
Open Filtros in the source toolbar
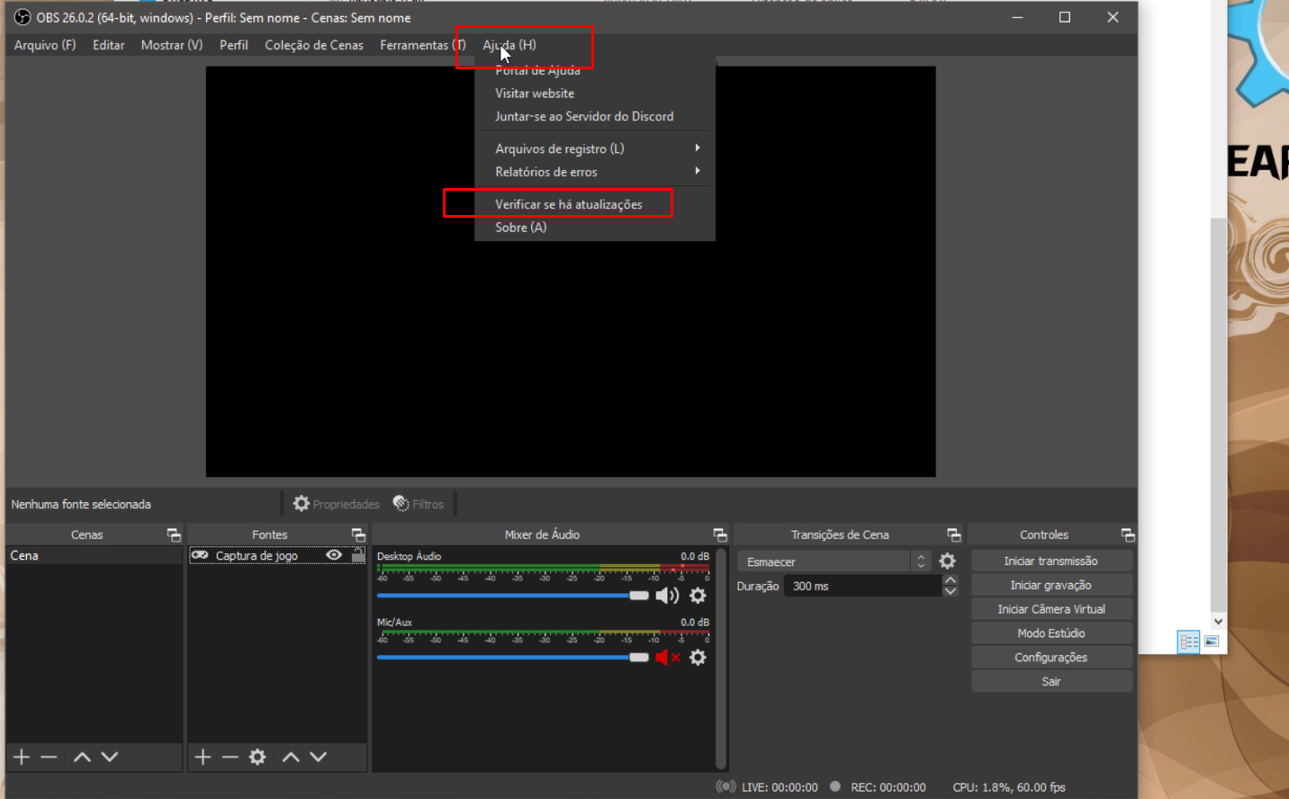[419, 504]
